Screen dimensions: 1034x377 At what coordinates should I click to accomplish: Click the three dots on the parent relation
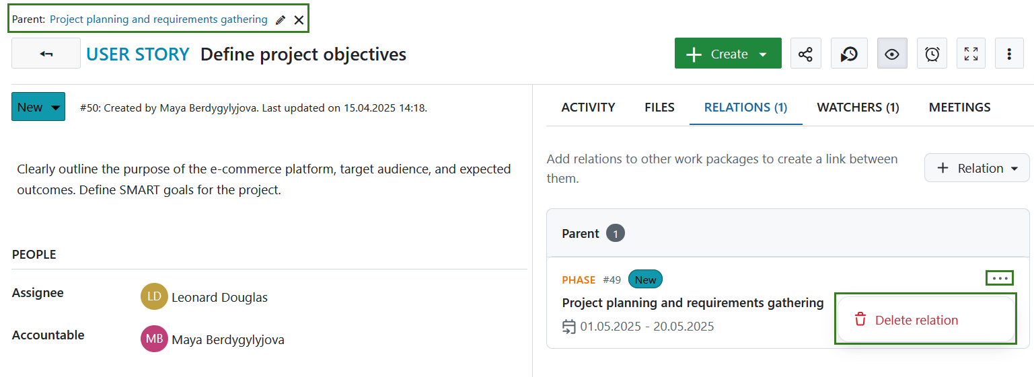coord(1000,278)
